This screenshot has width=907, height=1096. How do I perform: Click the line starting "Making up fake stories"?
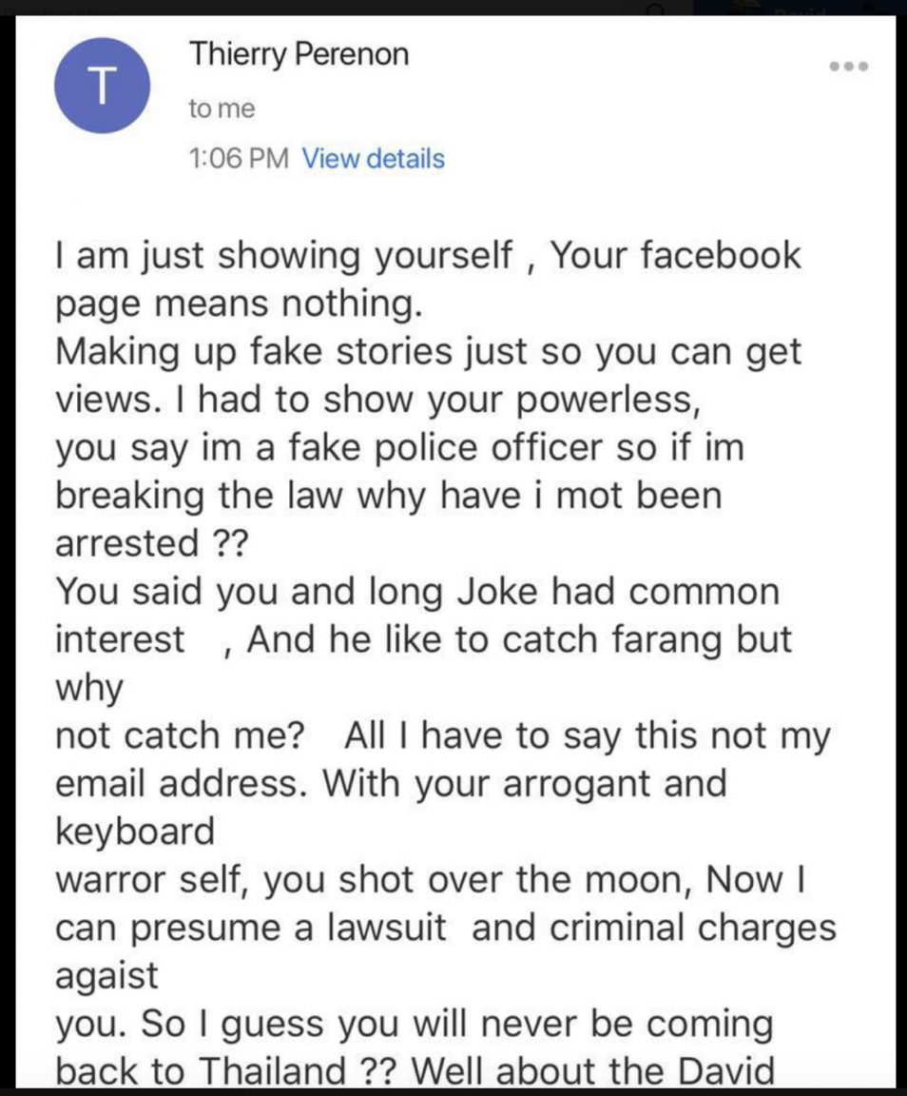tap(429, 352)
